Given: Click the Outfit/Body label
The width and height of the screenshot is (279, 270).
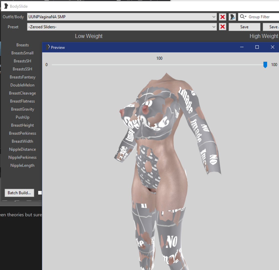Looking at the screenshot, I should tap(13, 17).
